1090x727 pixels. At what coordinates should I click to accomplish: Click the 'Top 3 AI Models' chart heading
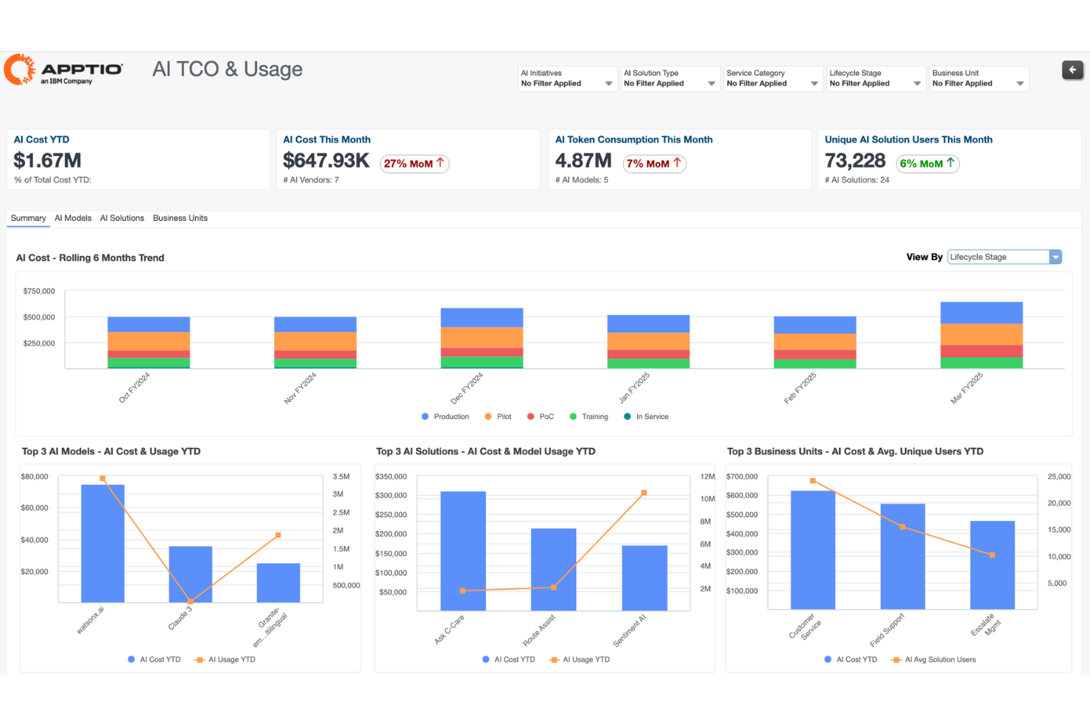point(111,452)
